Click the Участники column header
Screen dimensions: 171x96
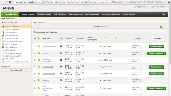pyautogui.click(x=137, y=39)
